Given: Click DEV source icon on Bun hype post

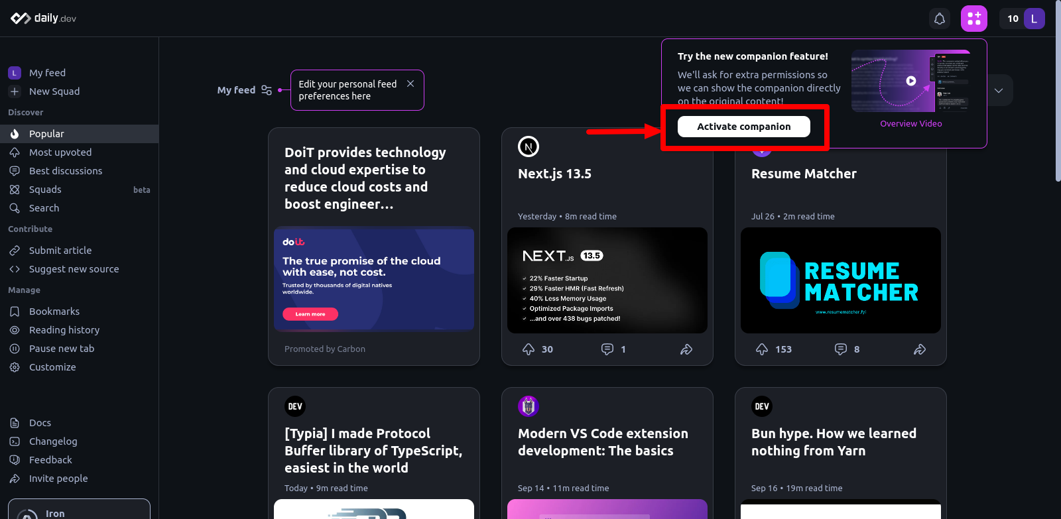Looking at the screenshot, I should 762,406.
